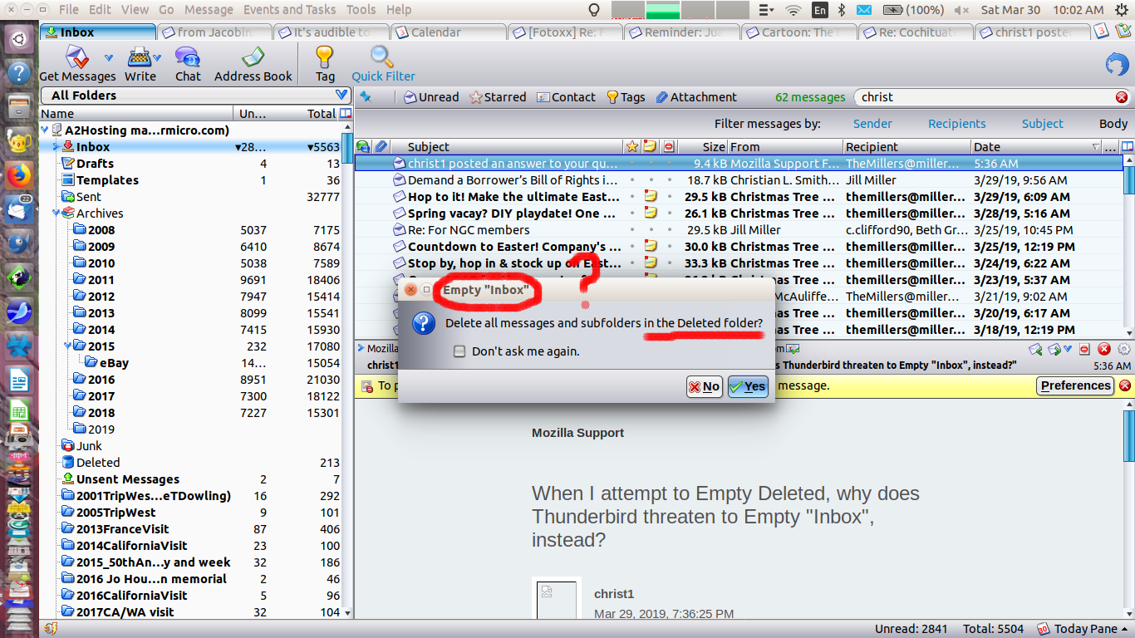1135x638 pixels.
Task: Click No in the Empty Inbox dialog
Action: (x=704, y=386)
